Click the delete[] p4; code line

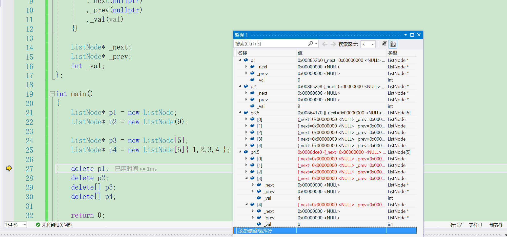tap(93, 196)
